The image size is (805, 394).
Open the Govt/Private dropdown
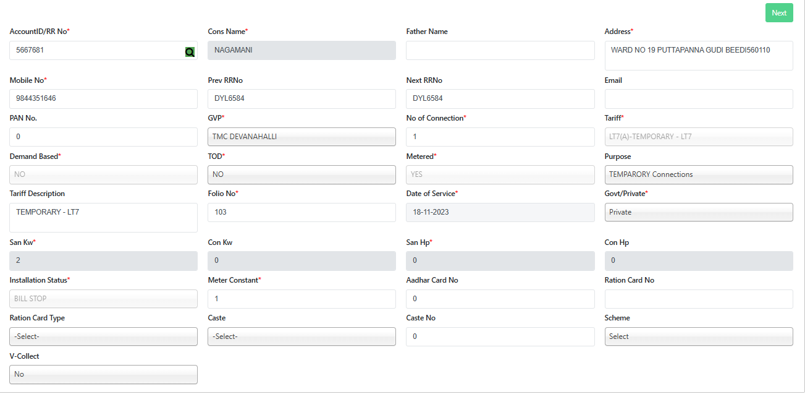[x=699, y=212]
